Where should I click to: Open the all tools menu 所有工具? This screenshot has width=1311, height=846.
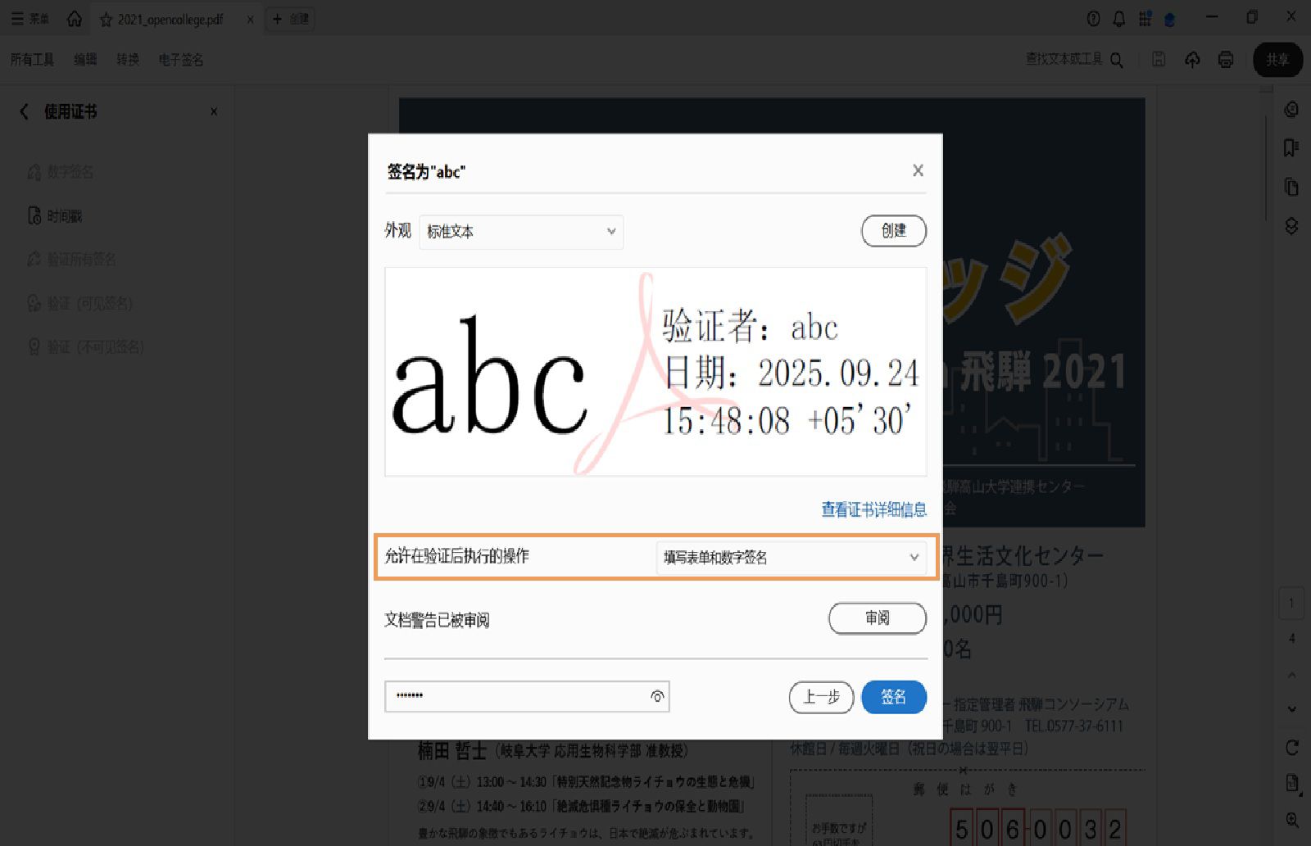31,59
